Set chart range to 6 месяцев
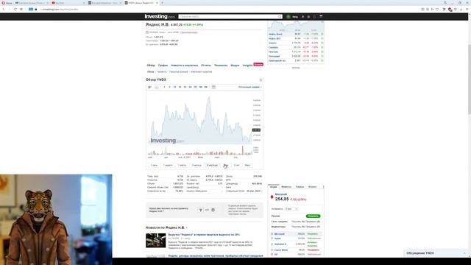471x265 pixels. [212, 165]
